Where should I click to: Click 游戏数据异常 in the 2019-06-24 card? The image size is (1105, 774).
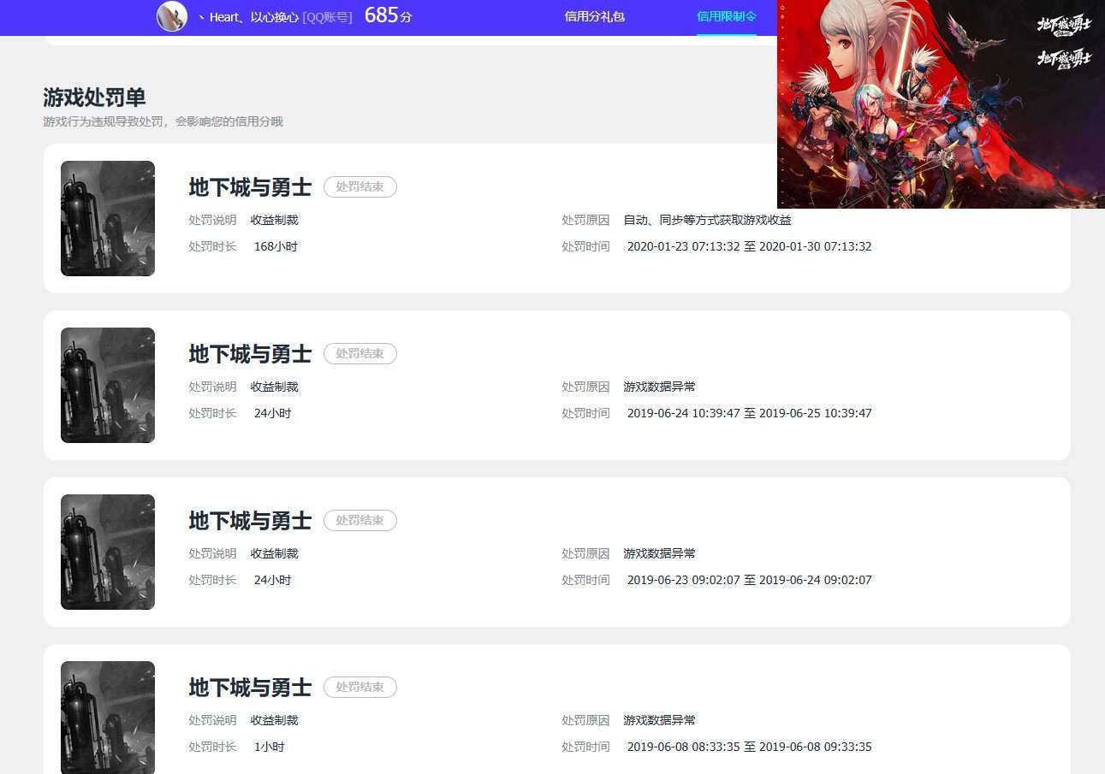click(x=660, y=387)
